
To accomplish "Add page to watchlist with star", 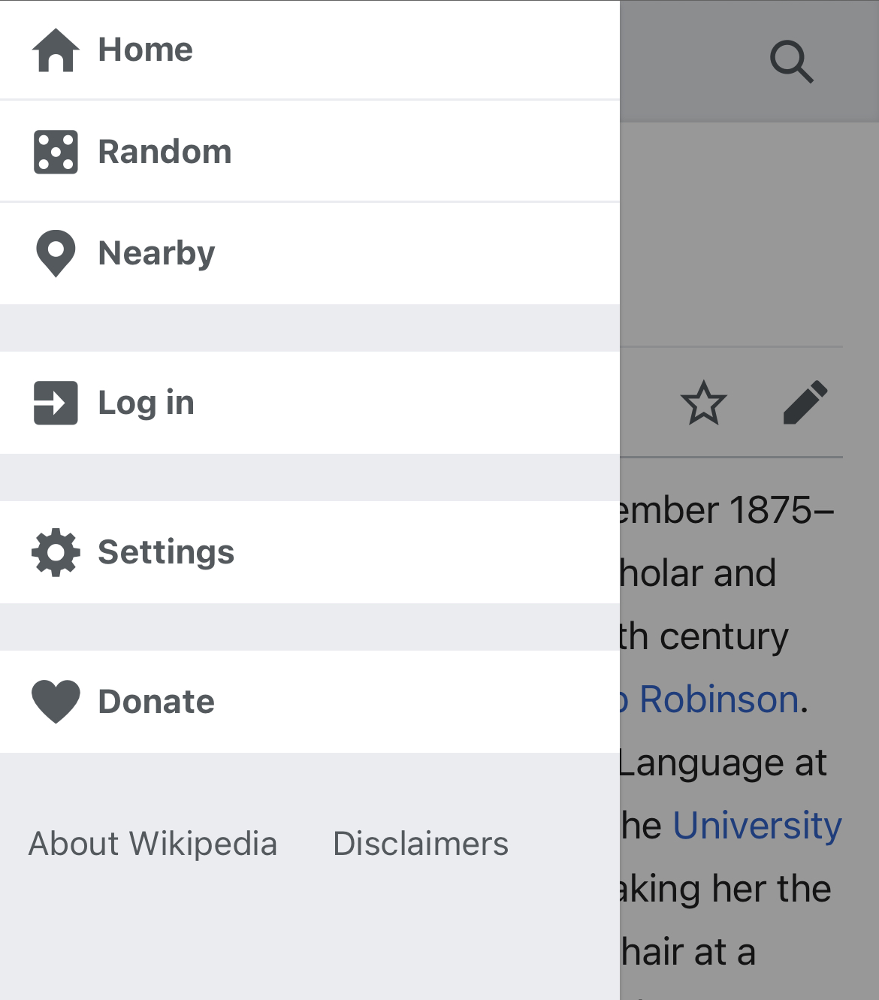I will 703,403.
